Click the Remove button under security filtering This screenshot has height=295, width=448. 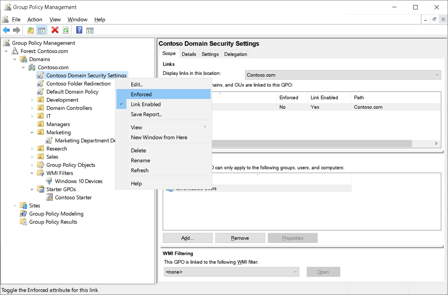(240, 238)
